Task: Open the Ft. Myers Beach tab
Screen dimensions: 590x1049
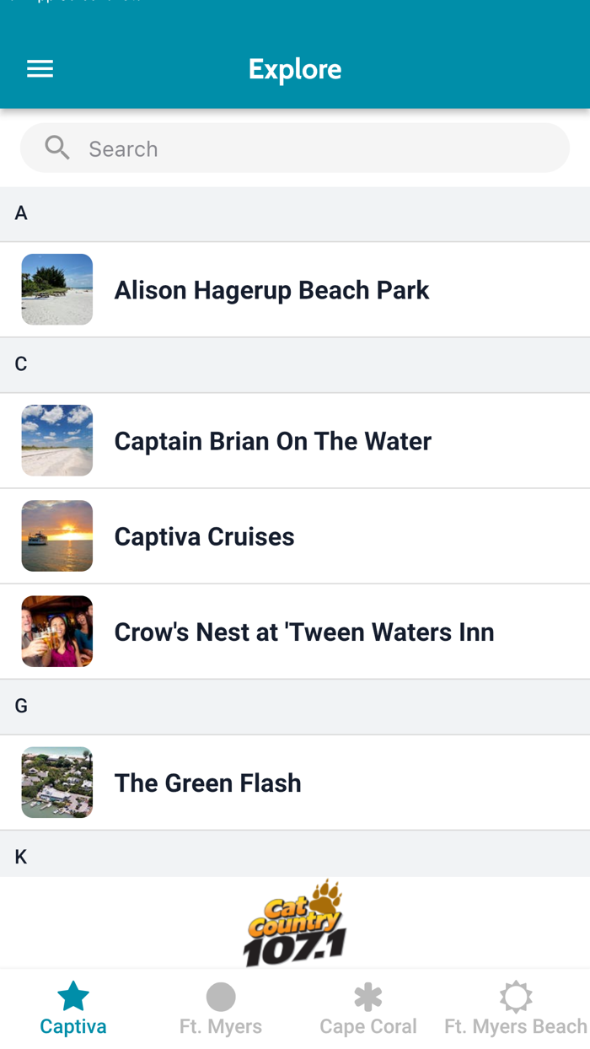Action: click(515, 1008)
